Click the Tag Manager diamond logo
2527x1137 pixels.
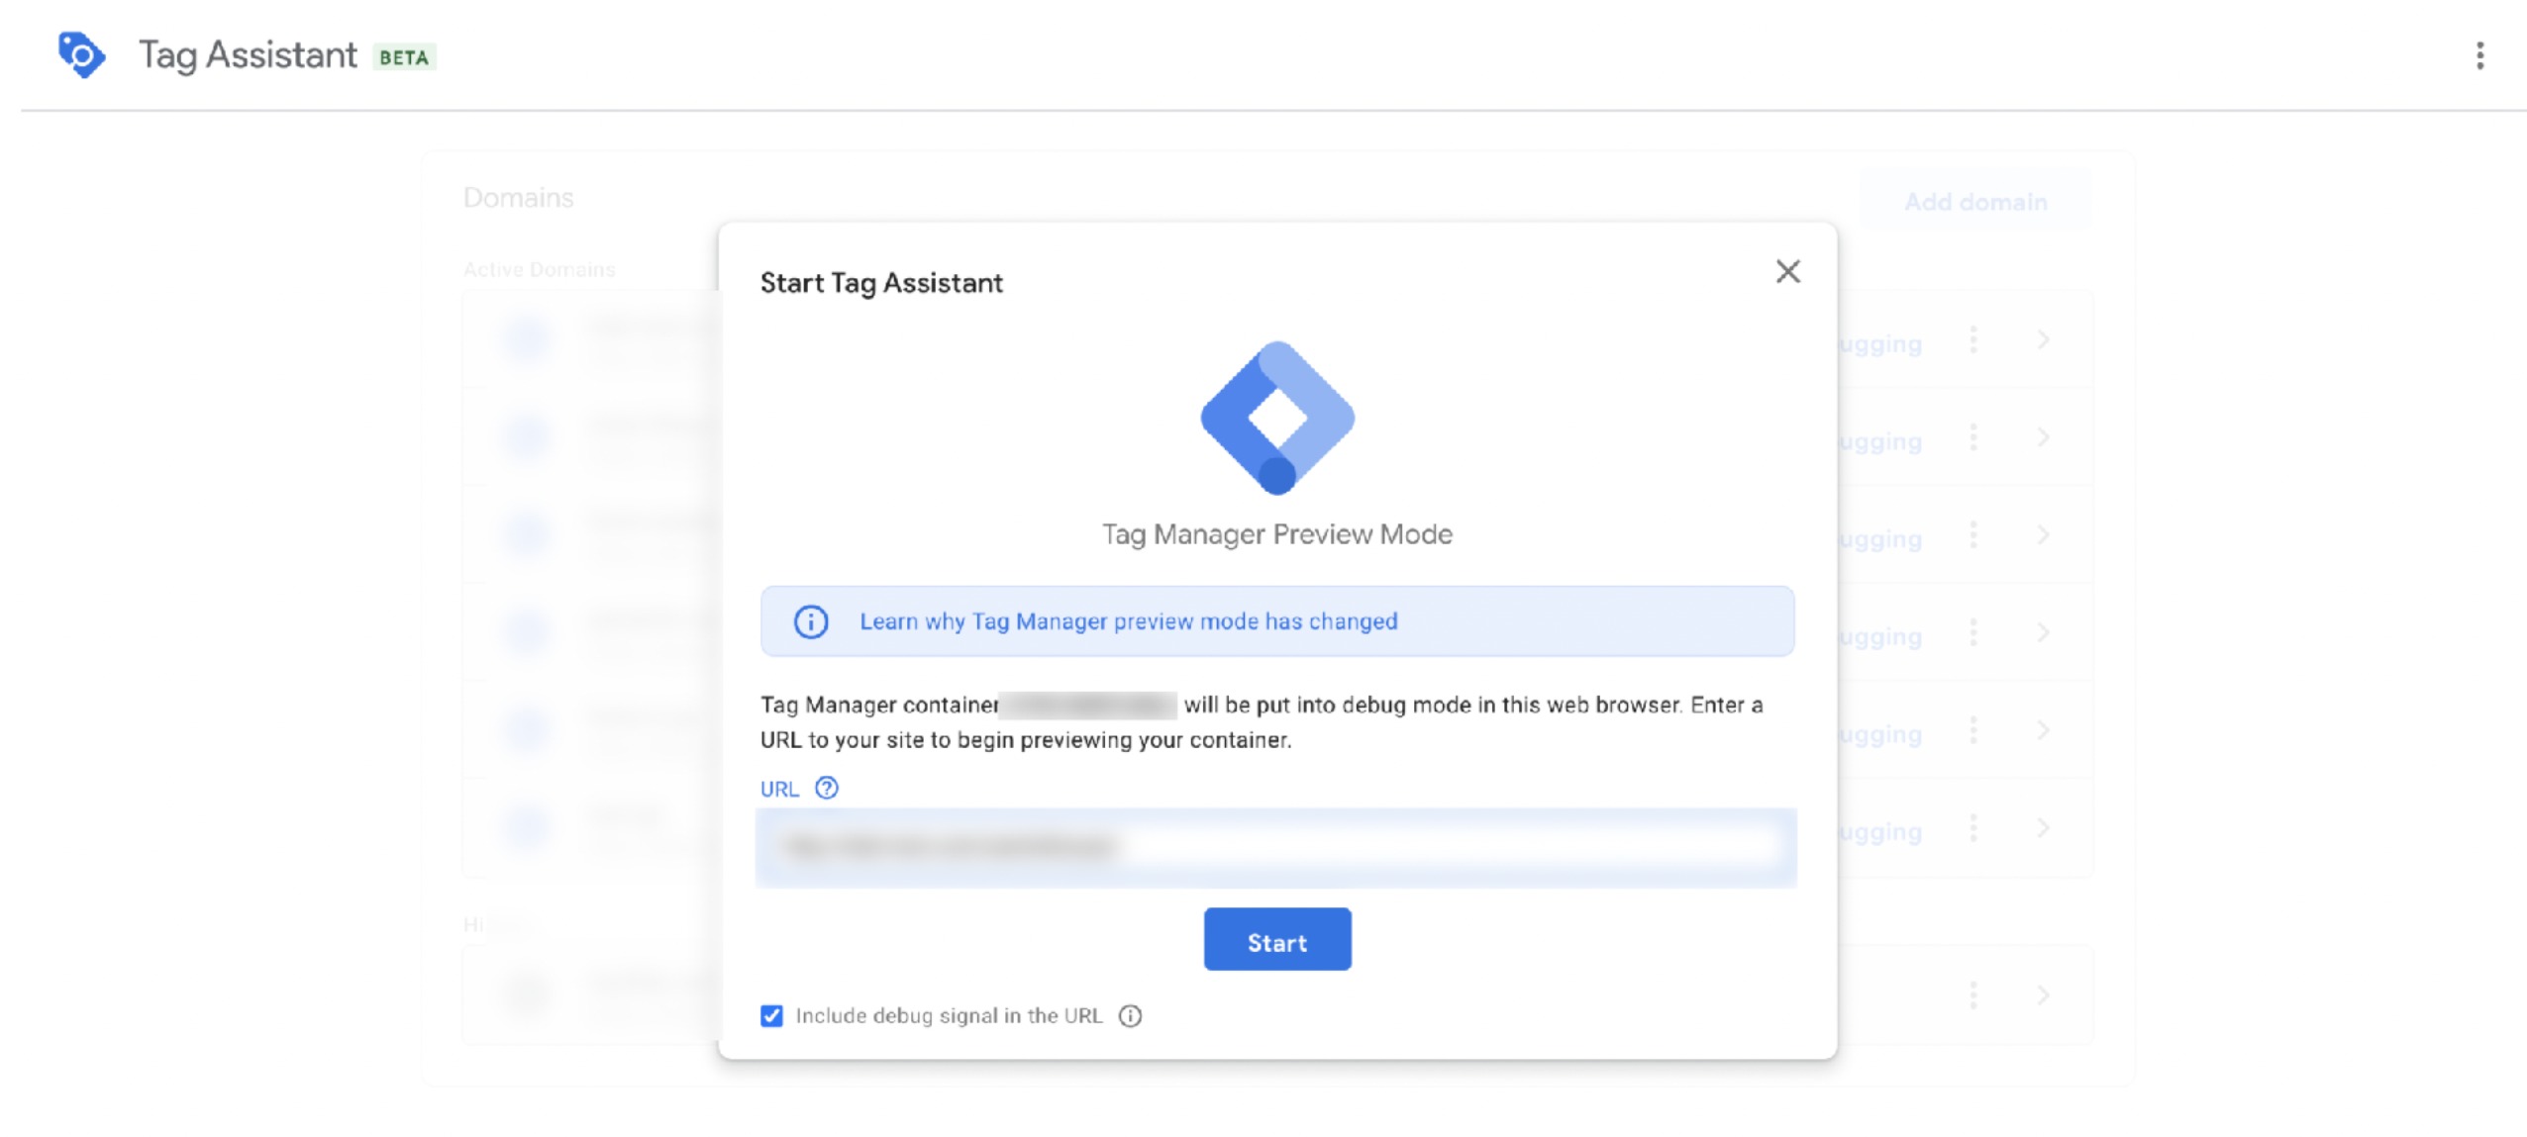tap(1276, 418)
